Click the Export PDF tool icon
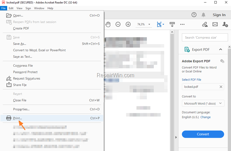 pyautogui.click(x=187, y=49)
